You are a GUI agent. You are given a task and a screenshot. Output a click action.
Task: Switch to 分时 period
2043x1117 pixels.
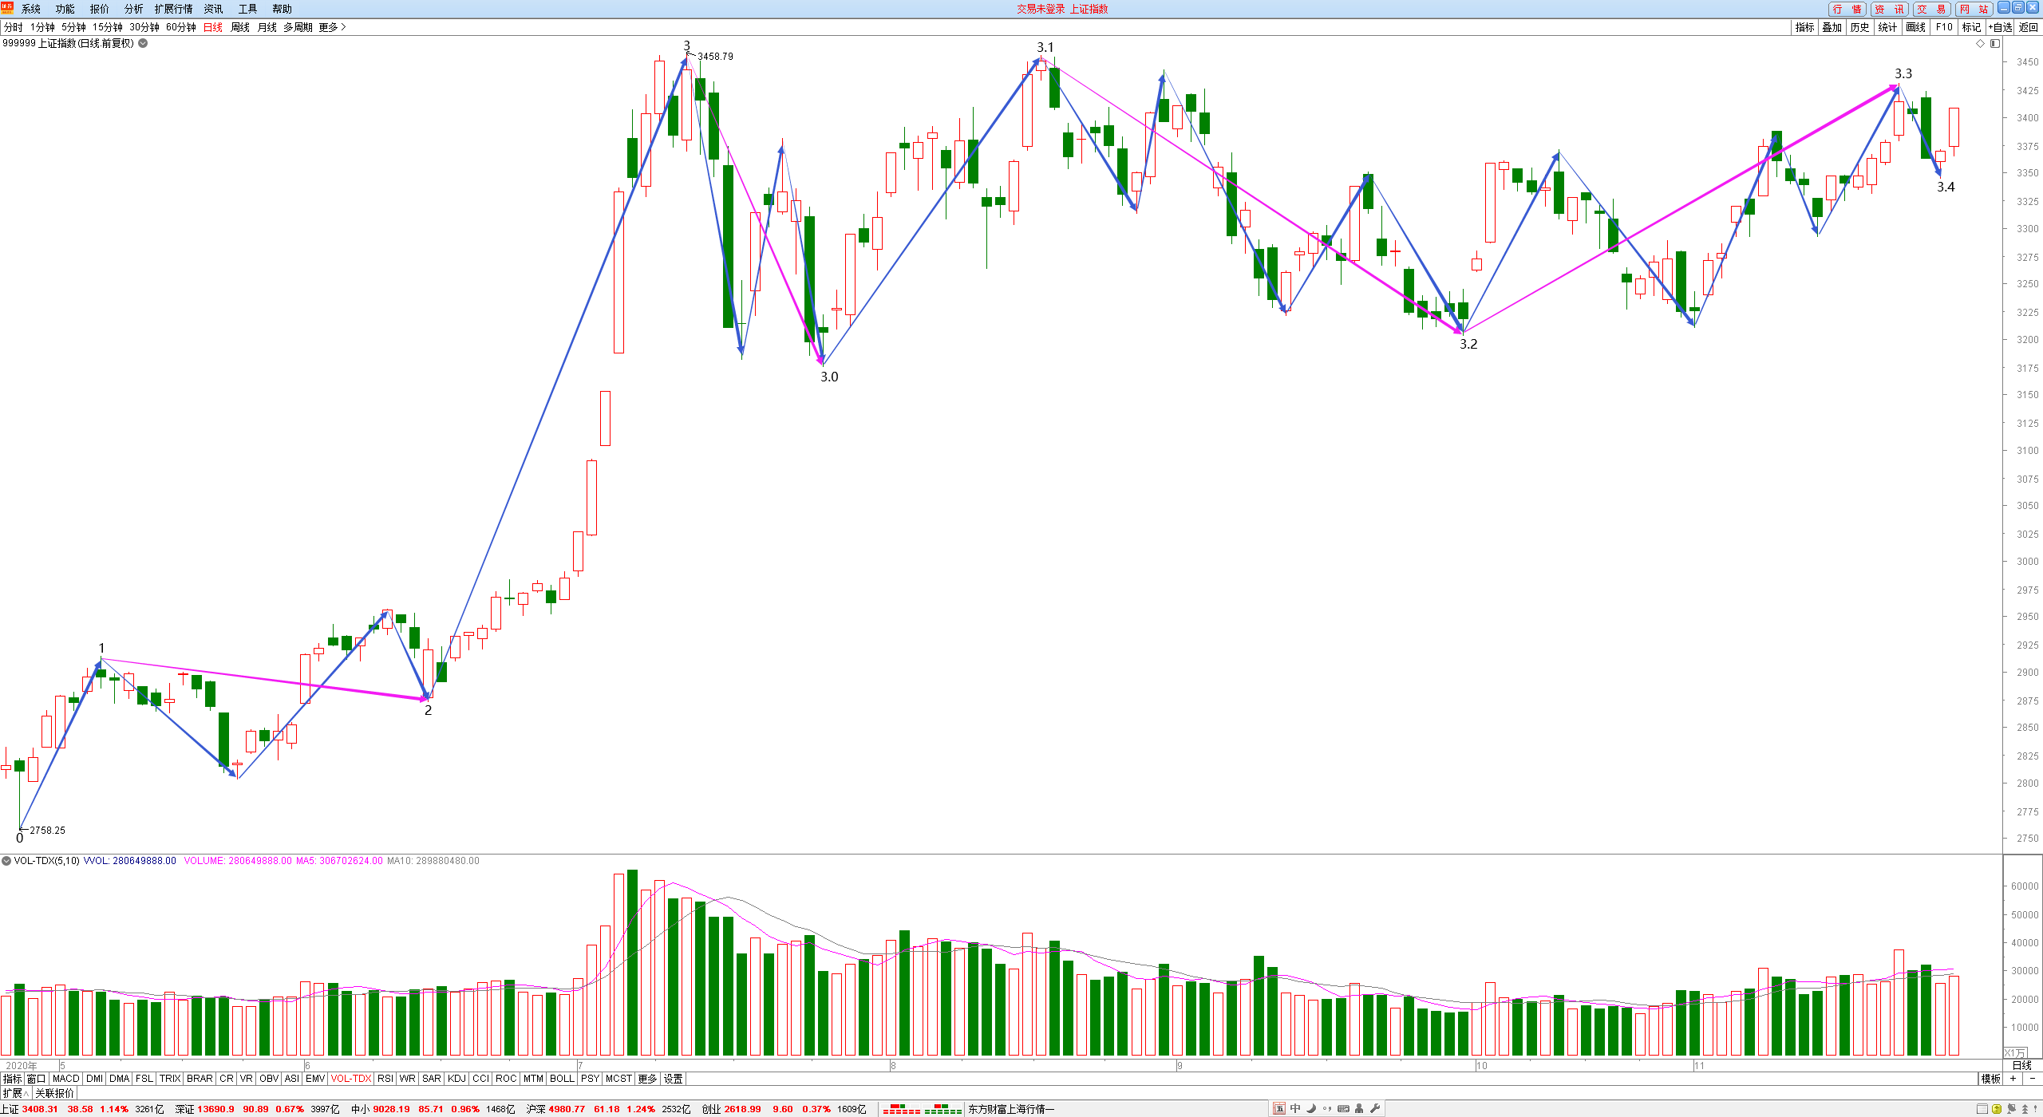[13, 27]
